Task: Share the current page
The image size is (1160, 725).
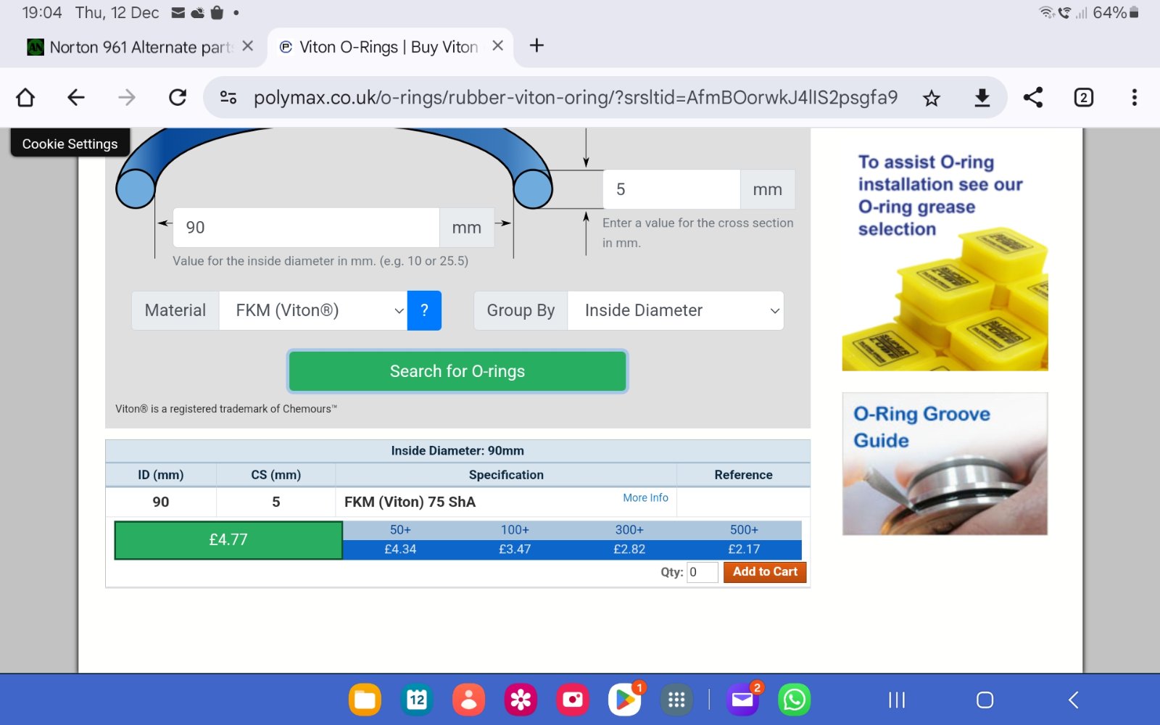Action: click(x=1032, y=98)
